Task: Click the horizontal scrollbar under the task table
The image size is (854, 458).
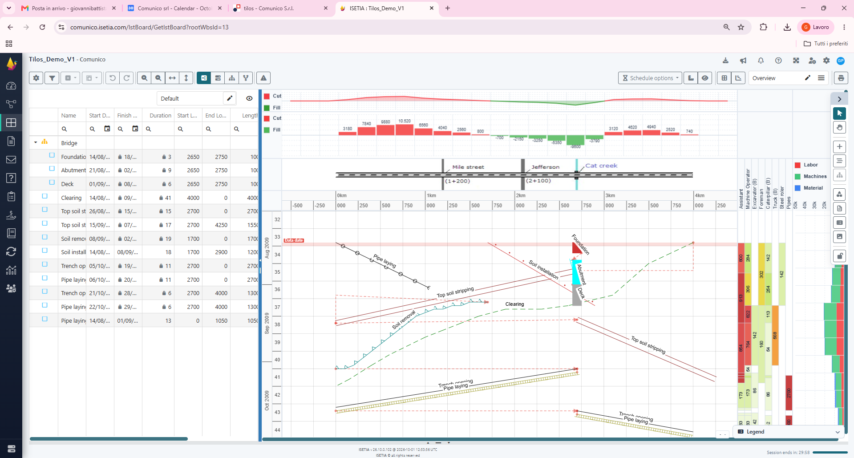Action: click(x=109, y=439)
